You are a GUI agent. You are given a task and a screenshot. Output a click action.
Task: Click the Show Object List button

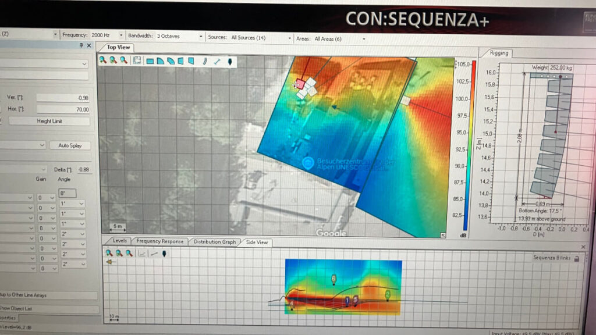(x=49, y=308)
